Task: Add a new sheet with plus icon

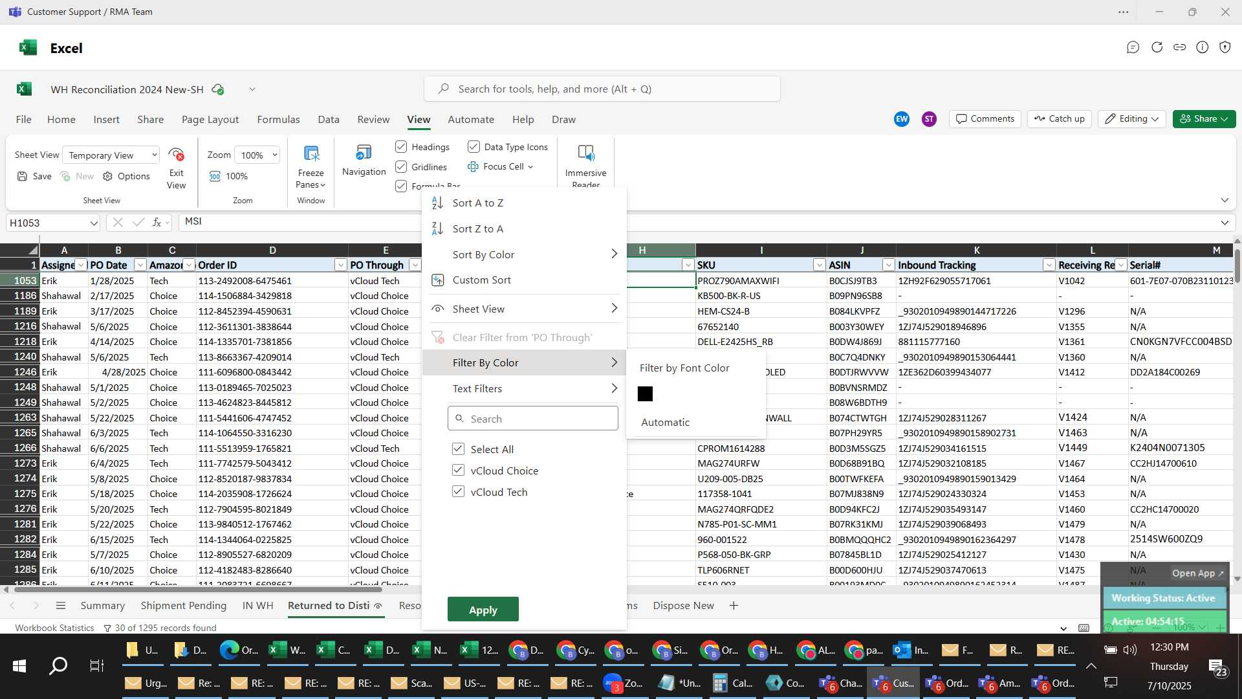Action: coord(734,605)
